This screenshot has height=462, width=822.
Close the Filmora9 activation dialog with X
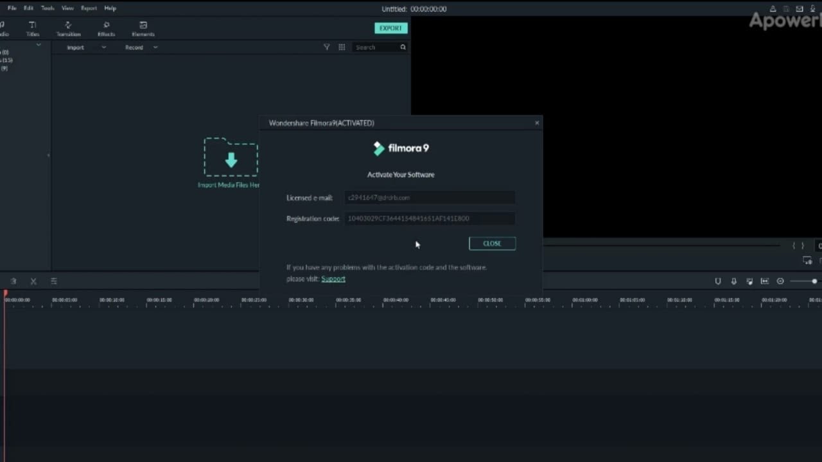pos(537,123)
